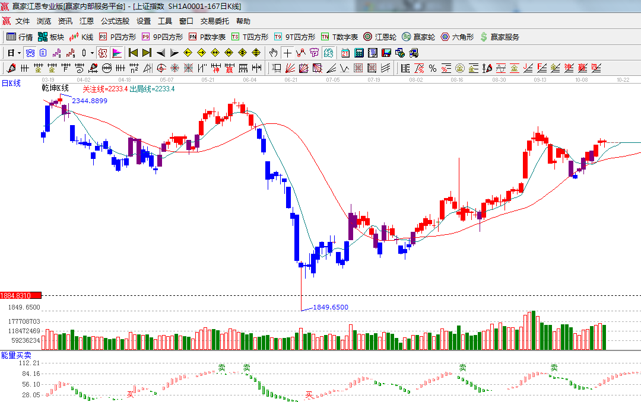Image resolution: width=641 pixels, height=402 pixels.
Task: Click the percent sign drawing tool
Action: (433, 68)
